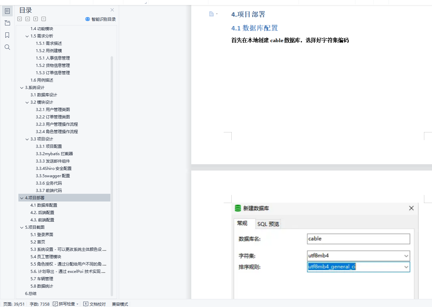Go to outline entry 3.3.7 前端代码
432x307 pixels.
pyautogui.click(x=49, y=191)
